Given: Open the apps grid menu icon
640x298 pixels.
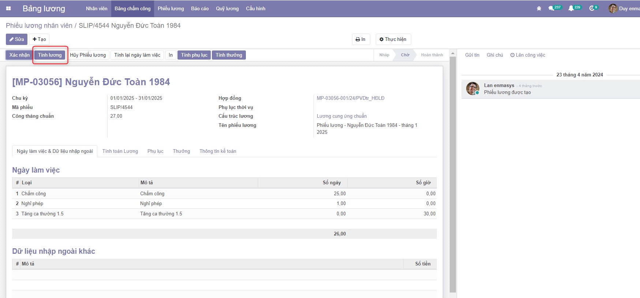Looking at the screenshot, I should [x=8, y=8].
